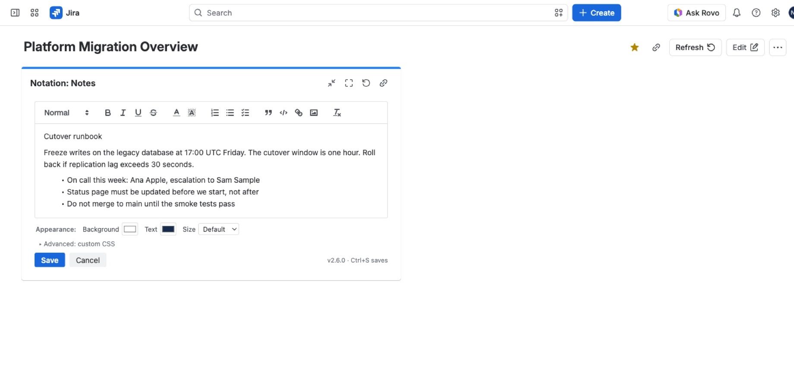Insert a hyperlink from the editor toolbar
This screenshot has height=388, width=794.
pyautogui.click(x=299, y=113)
